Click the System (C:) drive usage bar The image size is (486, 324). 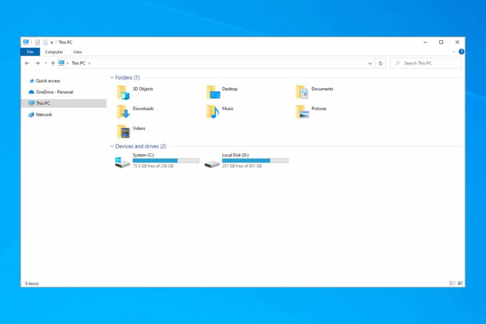[x=165, y=160]
